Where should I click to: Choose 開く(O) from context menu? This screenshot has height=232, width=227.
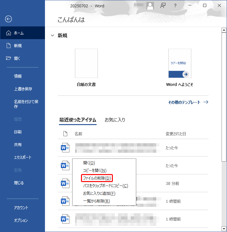click(x=104, y=163)
